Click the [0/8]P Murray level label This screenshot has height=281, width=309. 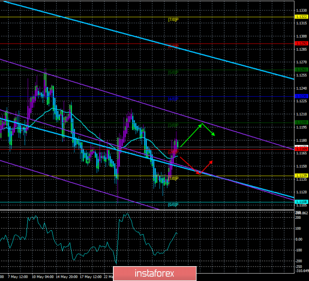coord(173,205)
